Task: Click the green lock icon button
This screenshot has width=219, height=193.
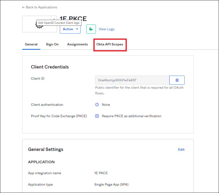Action: click(91, 29)
